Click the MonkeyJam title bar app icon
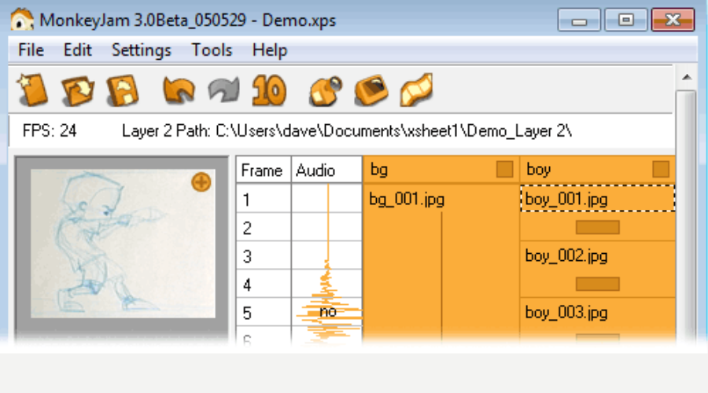 pyautogui.click(x=22, y=20)
